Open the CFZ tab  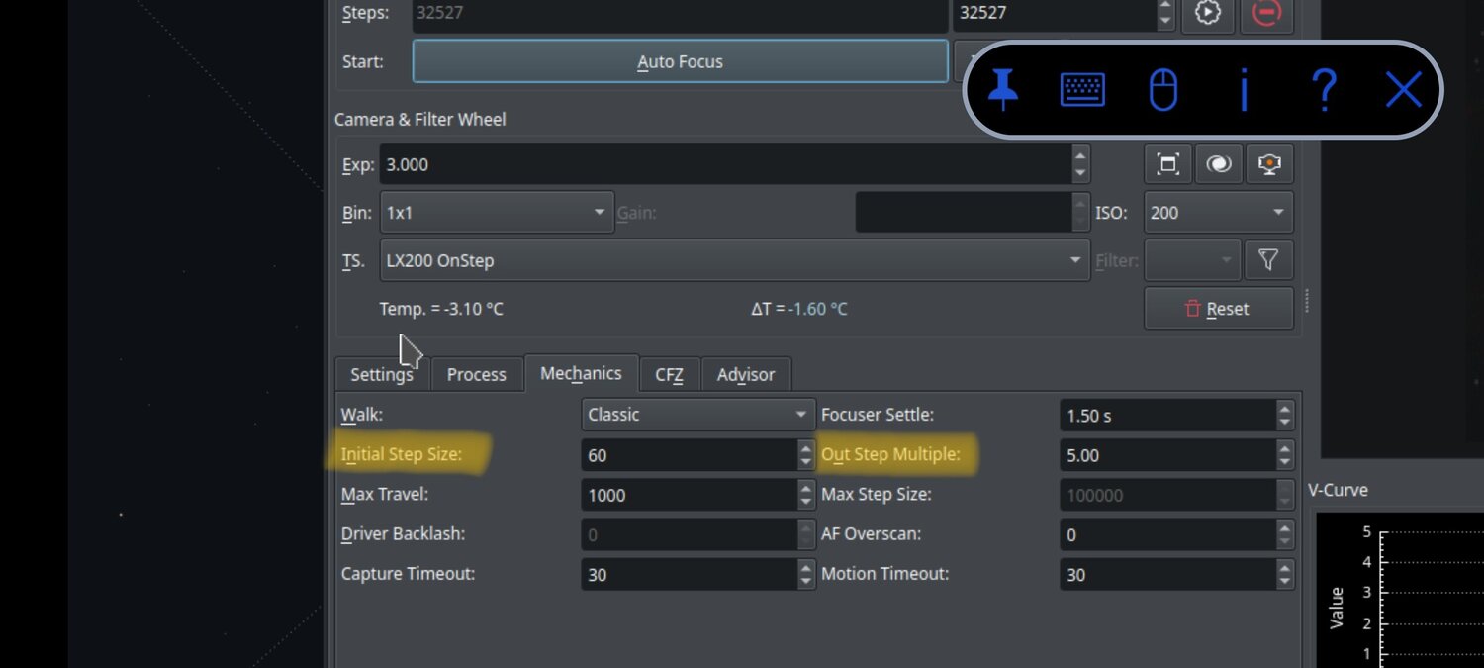coord(670,374)
